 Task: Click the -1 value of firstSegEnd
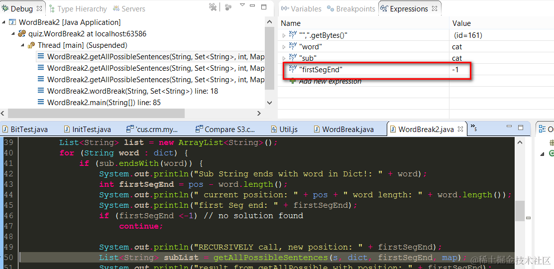(x=455, y=70)
